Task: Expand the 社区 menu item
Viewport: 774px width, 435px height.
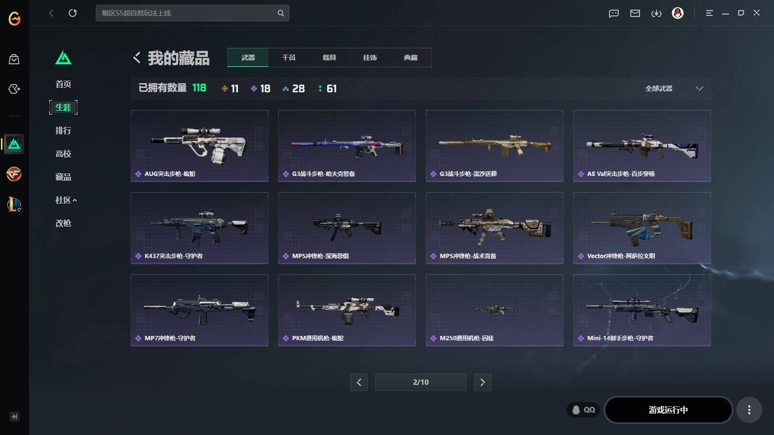Action: click(66, 200)
